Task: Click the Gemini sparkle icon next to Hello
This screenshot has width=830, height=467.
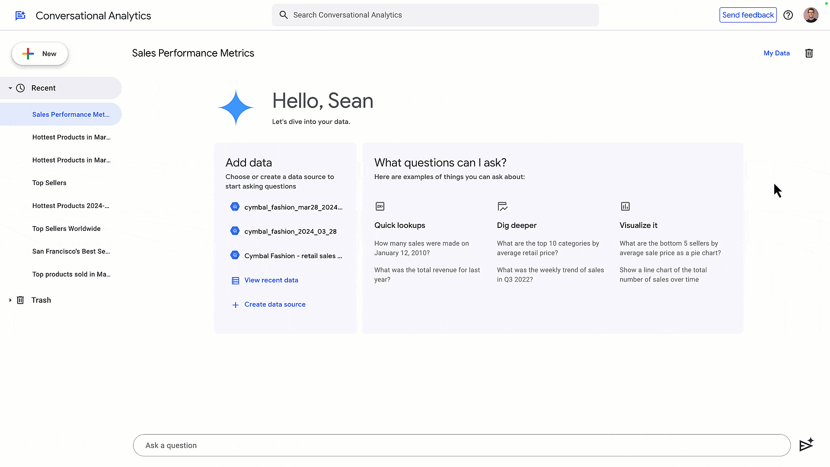Action: 236,107
